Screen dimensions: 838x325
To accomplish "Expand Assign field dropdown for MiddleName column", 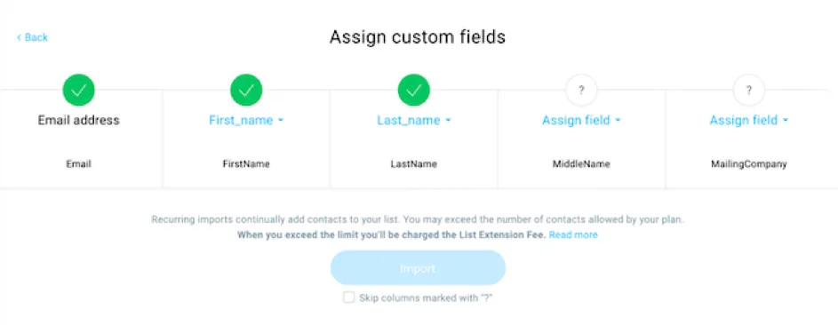I will (581, 121).
